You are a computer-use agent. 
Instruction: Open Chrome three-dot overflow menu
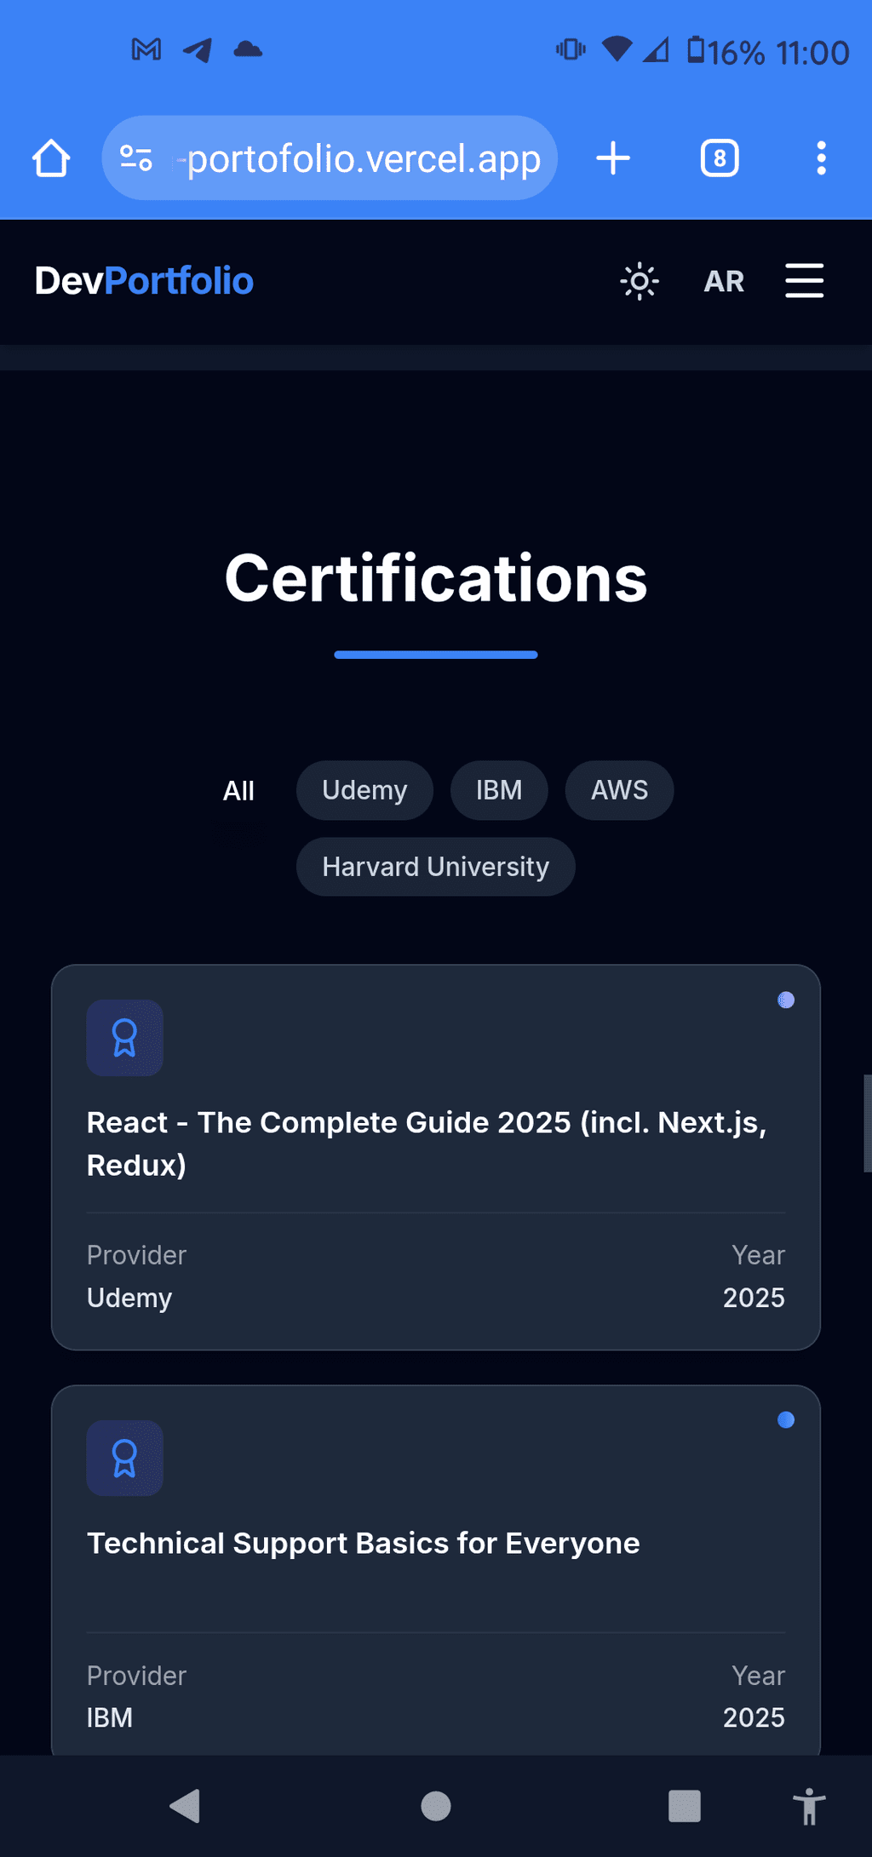click(x=821, y=158)
